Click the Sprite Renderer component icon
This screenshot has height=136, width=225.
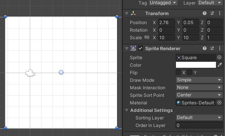coord(133,48)
